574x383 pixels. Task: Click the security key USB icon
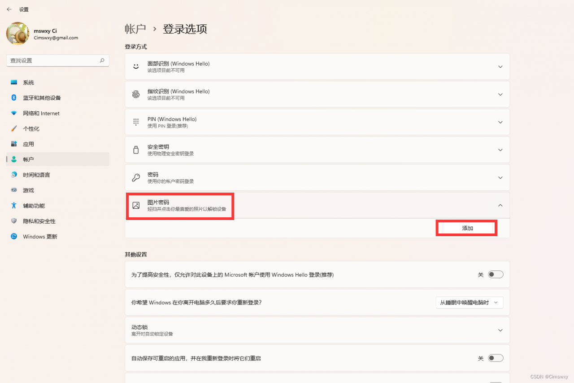136,150
